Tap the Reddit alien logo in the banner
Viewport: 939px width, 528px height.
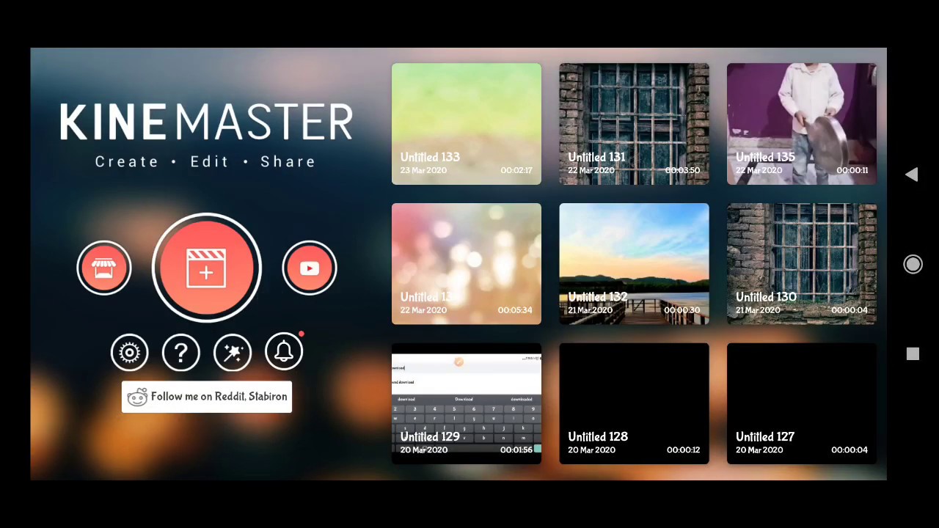137,397
